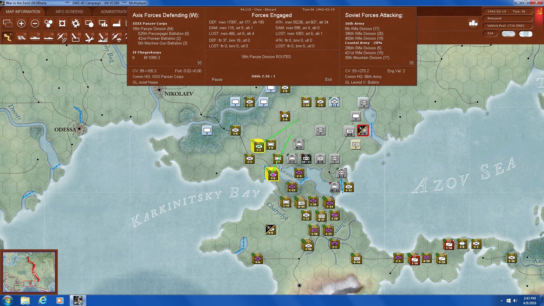Click Exit in combat report
544x306 pixels.
pyautogui.click(x=328, y=80)
